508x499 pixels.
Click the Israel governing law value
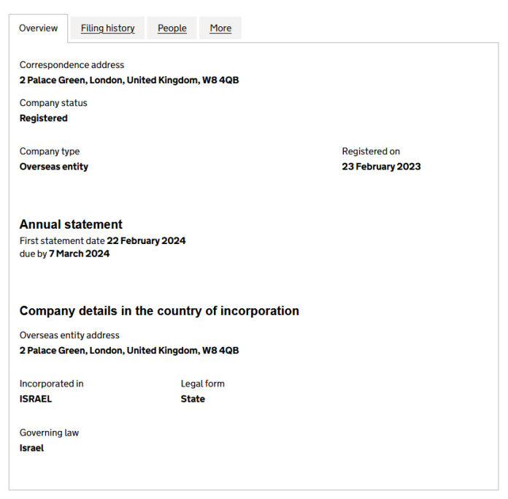pos(32,448)
